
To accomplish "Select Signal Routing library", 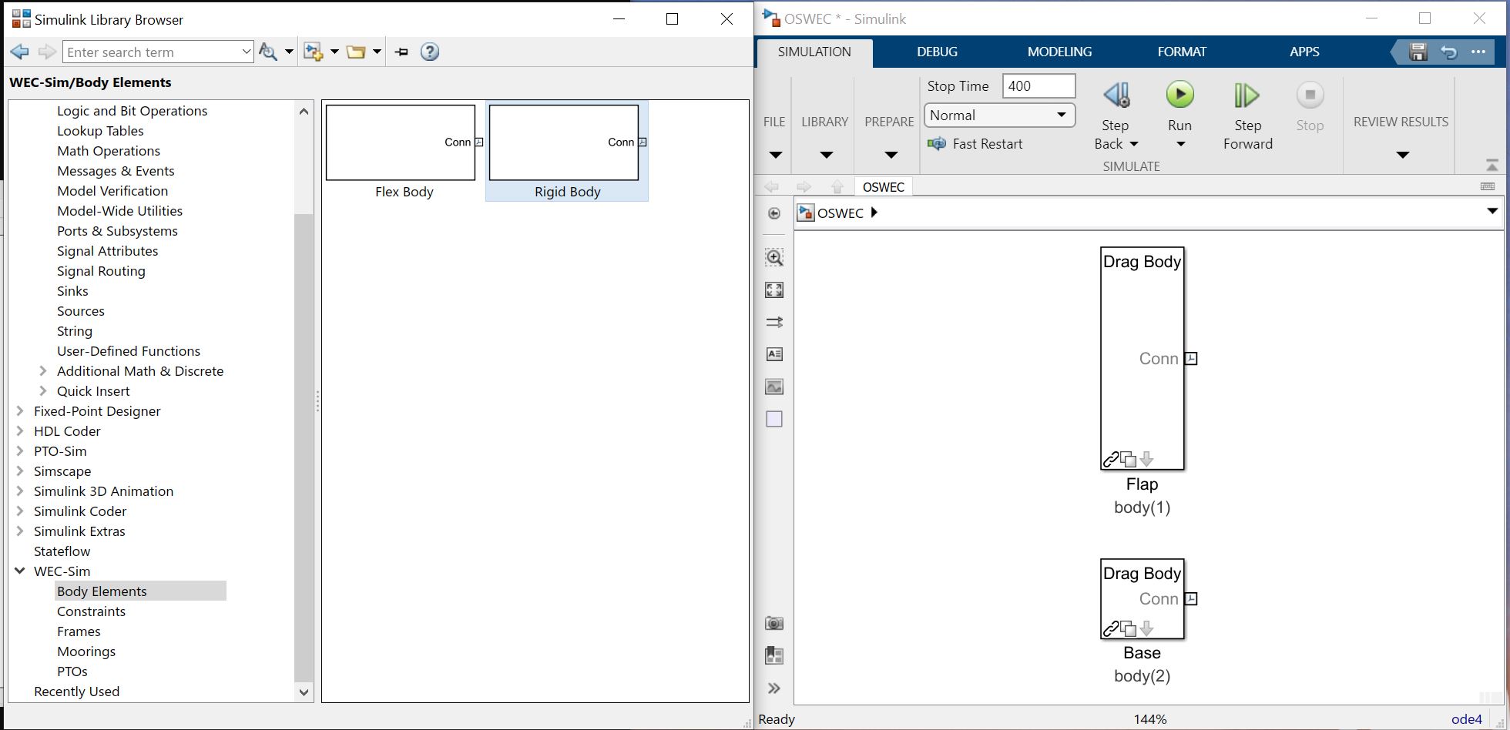I will tap(101, 271).
